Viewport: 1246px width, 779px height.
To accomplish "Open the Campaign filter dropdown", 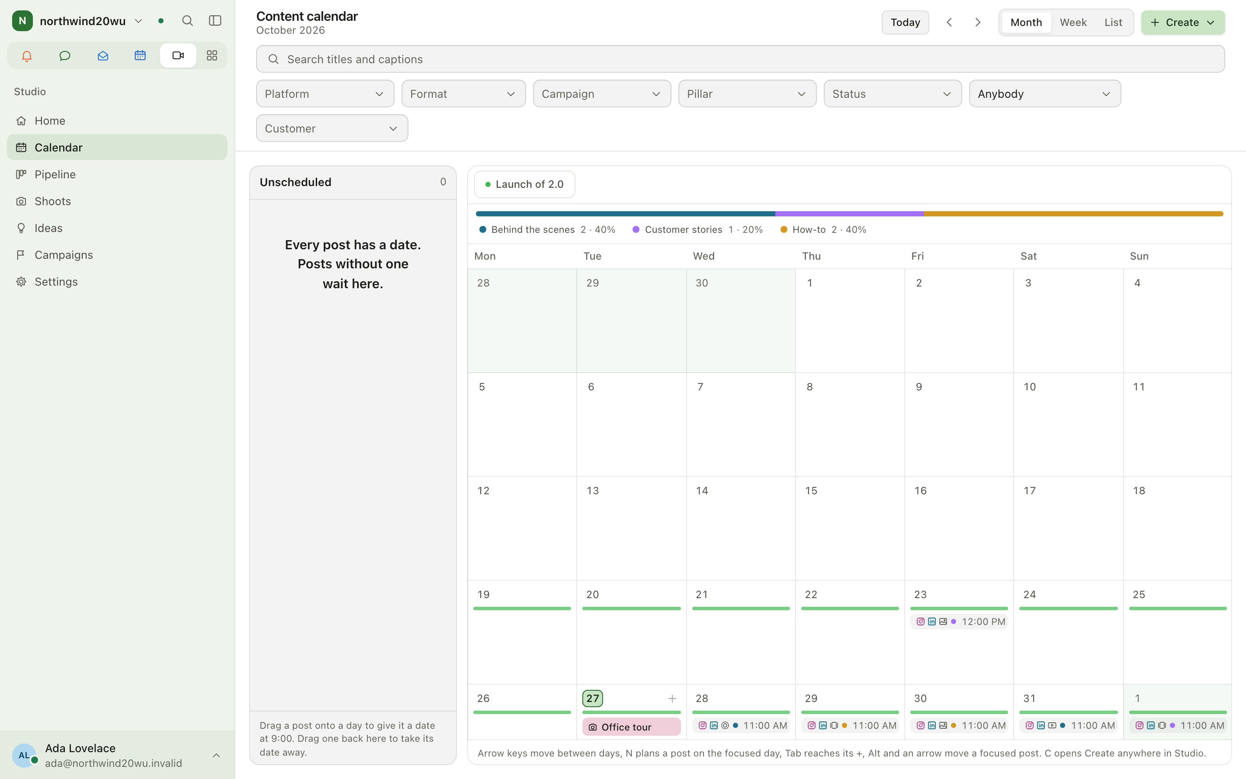I will [x=602, y=94].
